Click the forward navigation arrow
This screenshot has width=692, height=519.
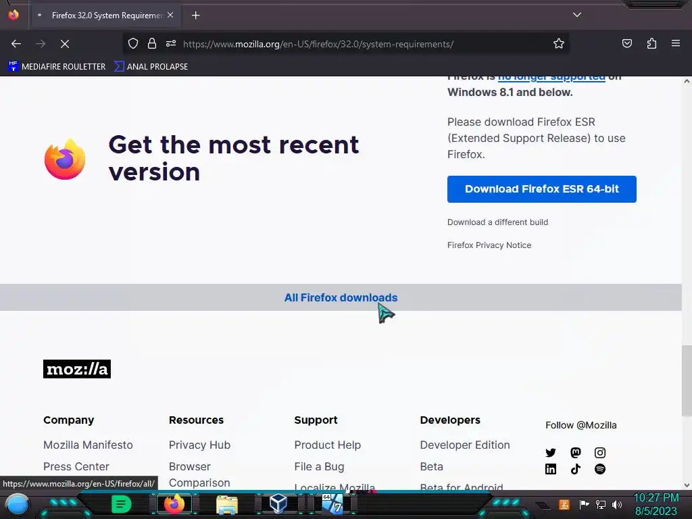(x=41, y=44)
